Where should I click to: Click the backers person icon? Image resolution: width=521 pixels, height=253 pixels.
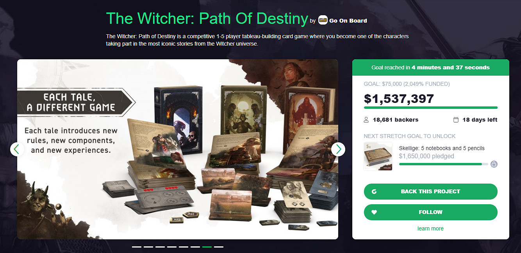pyautogui.click(x=366, y=120)
